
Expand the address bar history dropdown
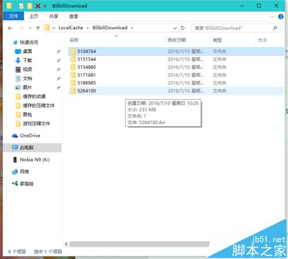tap(175, 28)
